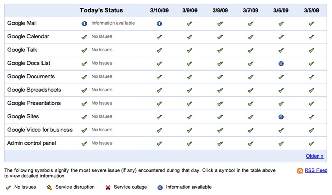The image size is (332, 195).
Task: Click the Service disruption wrench legend icon
Action: point(49,187)
